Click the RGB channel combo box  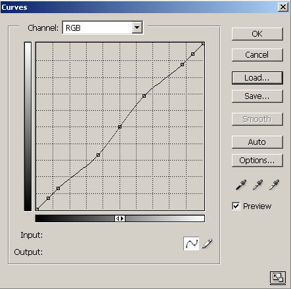(102, 28)
